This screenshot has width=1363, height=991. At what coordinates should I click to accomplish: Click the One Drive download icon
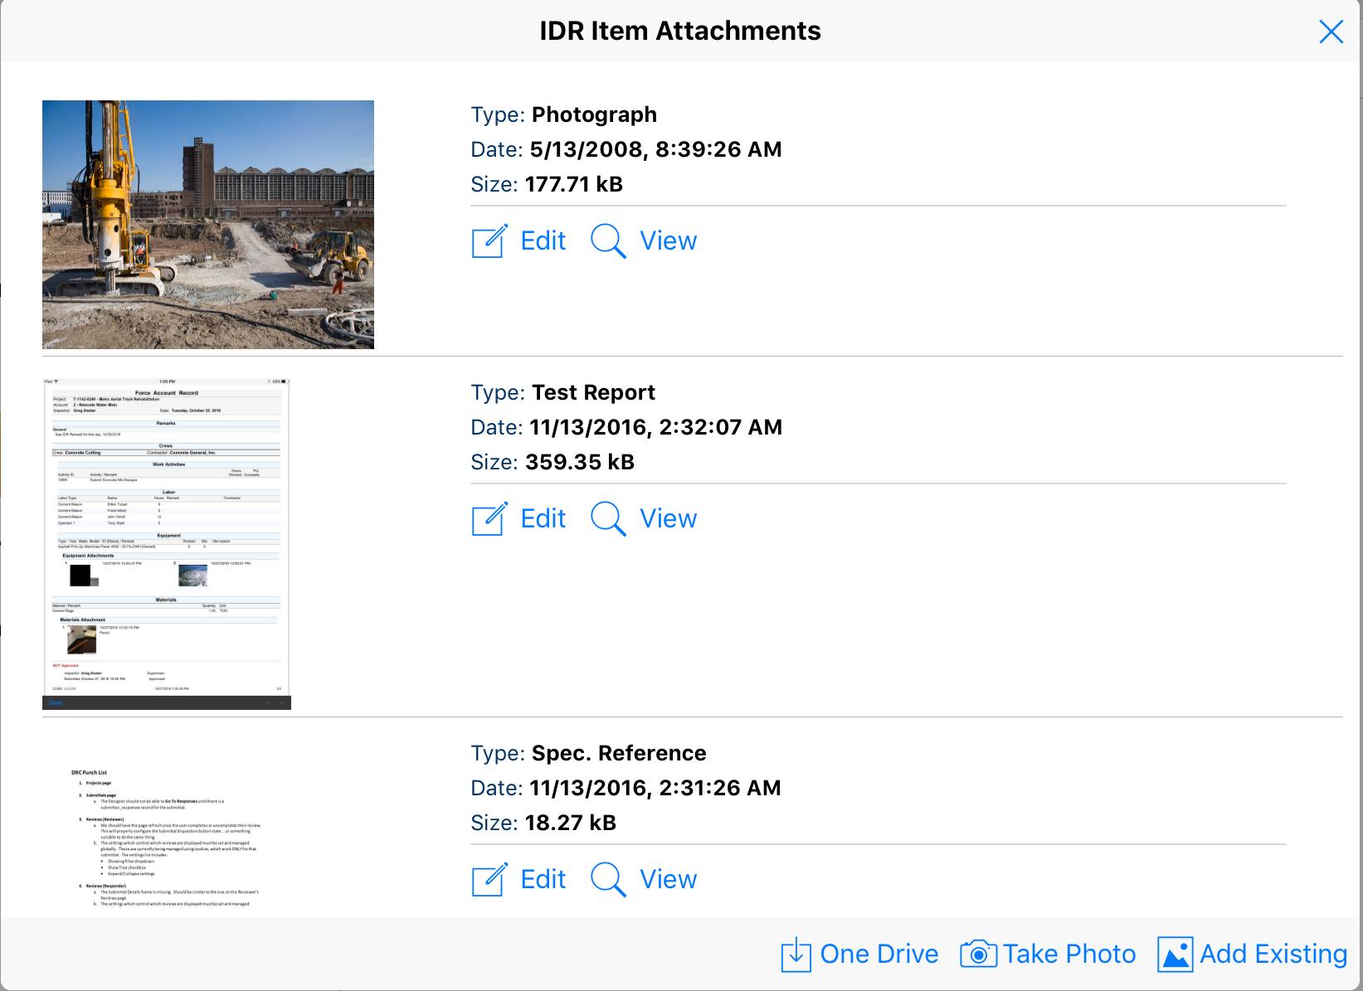(x=796, y=955)
